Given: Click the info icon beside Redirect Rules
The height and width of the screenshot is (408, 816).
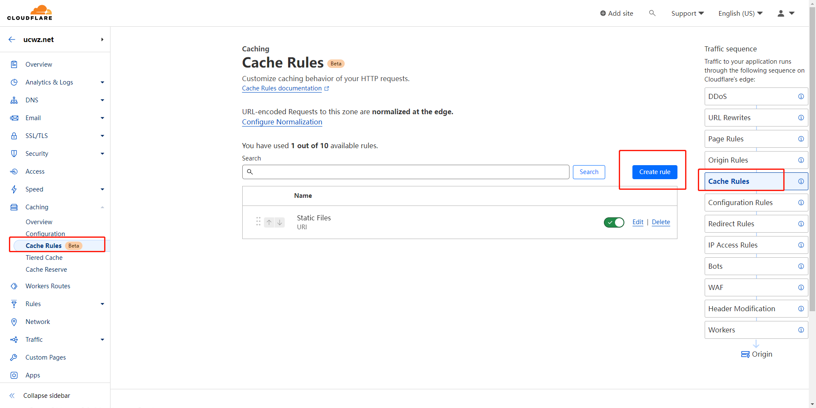Looking at the screenshot, I should coord(801,224).
